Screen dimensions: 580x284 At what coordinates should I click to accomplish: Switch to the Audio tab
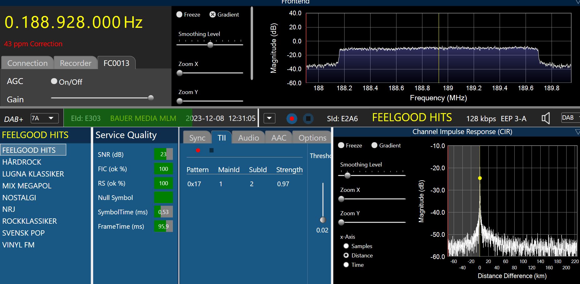(x=249, y=138)
